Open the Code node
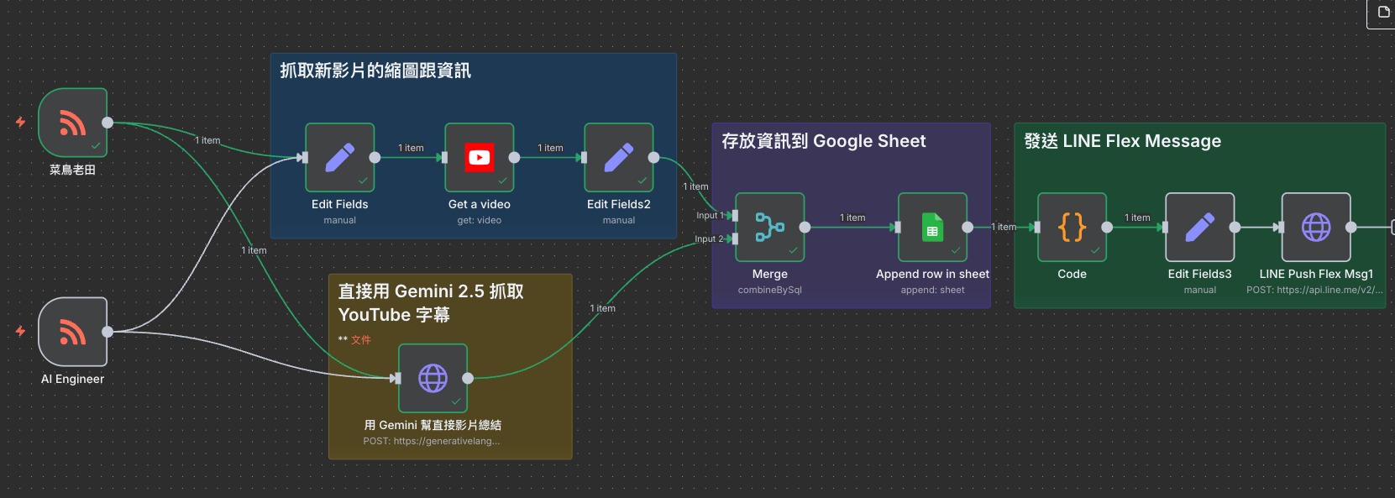This screenshot has width=1395, height=498. (x=1072, y=227)
